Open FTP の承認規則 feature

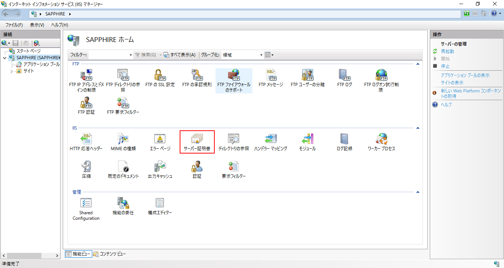pyautogui.click(x=197, y=78)
